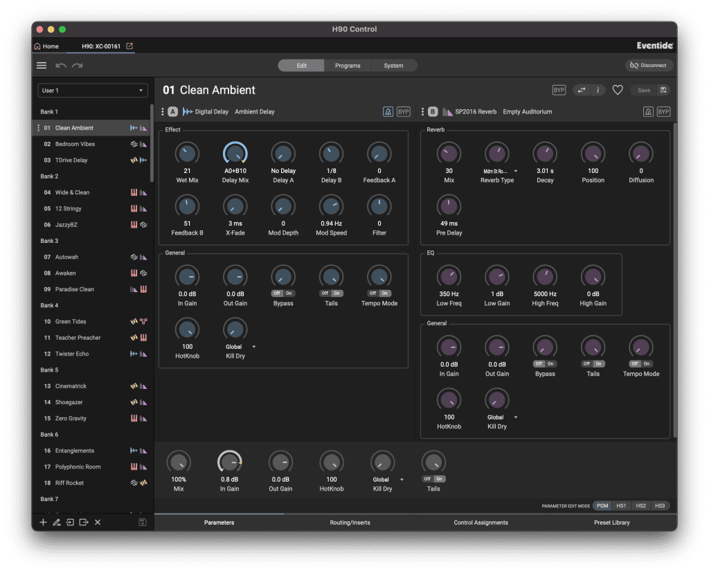Open the bottom Kill Dry Global dropdown
Image resolution: width=709 pixels, height=573 pixels.
pyautogui.click(x=402, y=479)
